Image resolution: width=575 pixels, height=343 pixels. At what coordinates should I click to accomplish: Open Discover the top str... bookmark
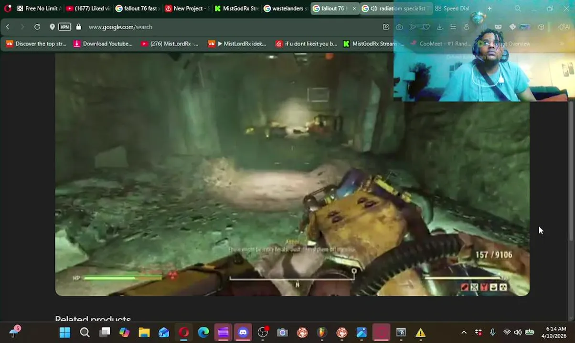36,44
